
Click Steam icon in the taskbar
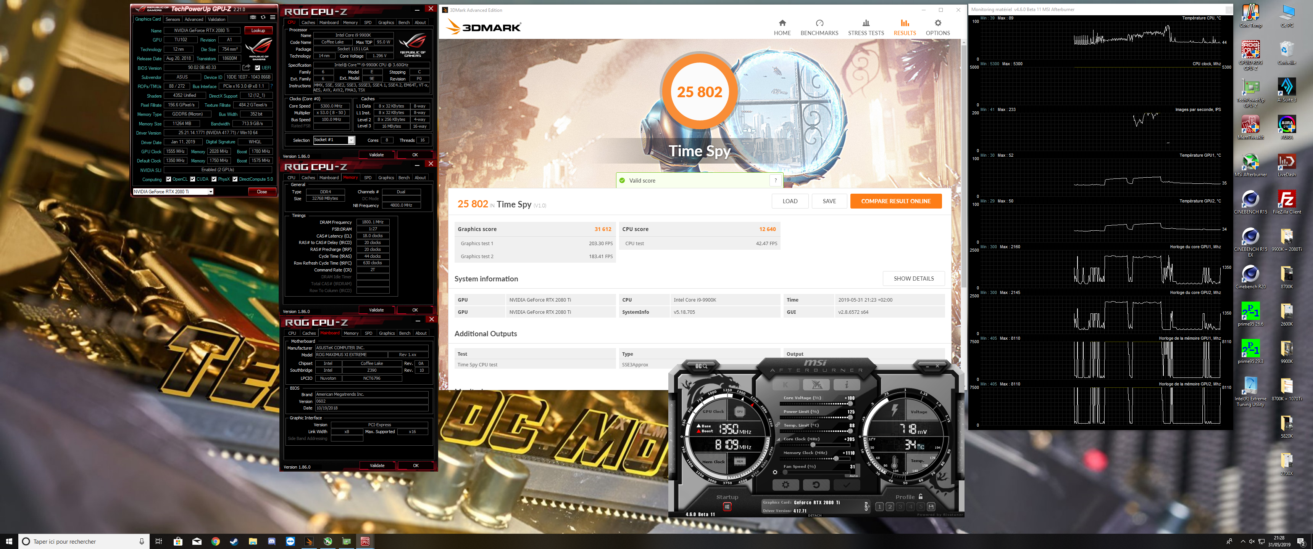pyautogui.click(x=234, y=541)
